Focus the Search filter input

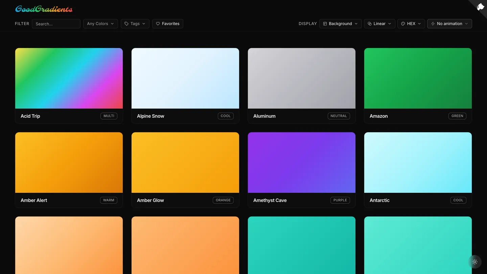(56, 24)
